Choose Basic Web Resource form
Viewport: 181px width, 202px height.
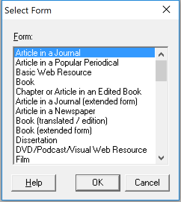tap(84, 72)
